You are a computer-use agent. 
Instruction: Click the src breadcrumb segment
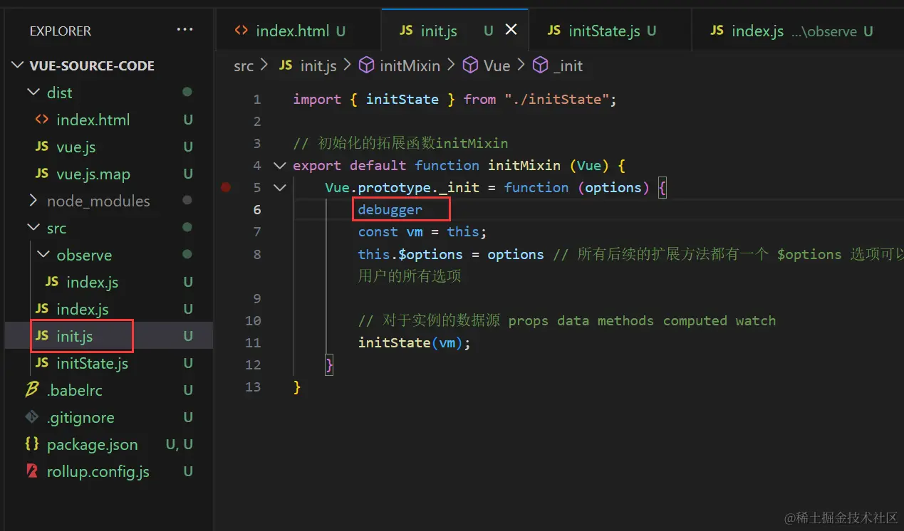244,65
